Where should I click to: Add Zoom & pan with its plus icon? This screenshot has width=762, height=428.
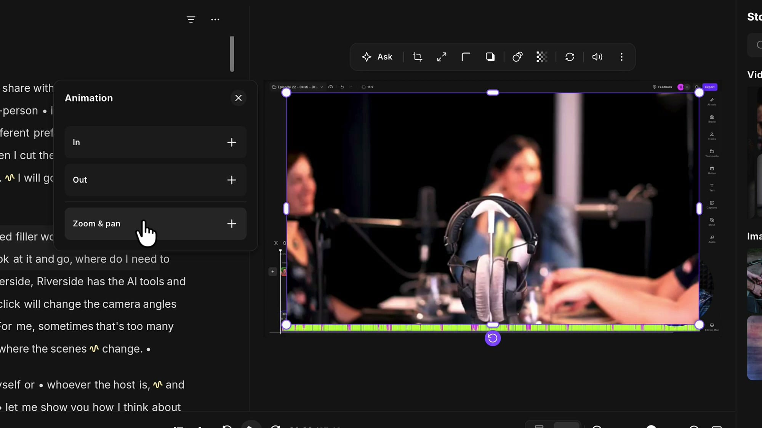pyautogui.click(x=232, y=224)
